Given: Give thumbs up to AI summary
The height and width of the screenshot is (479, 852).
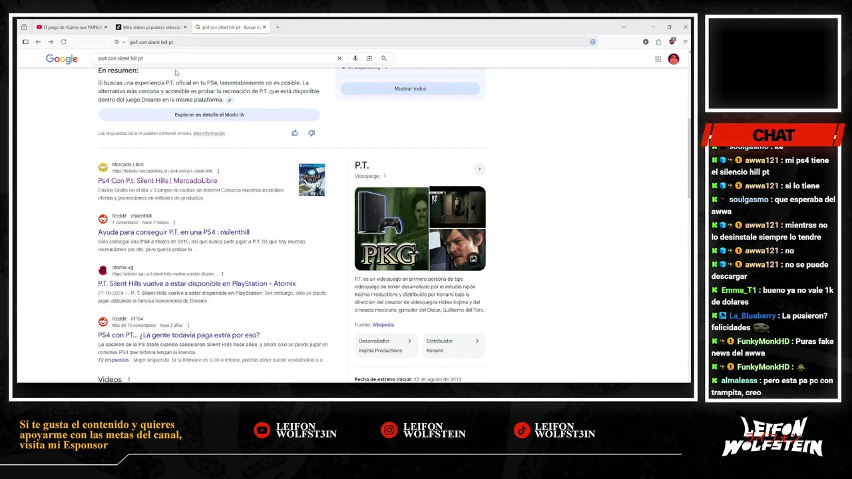Looking at the screenshot, I should pos(295,133).
